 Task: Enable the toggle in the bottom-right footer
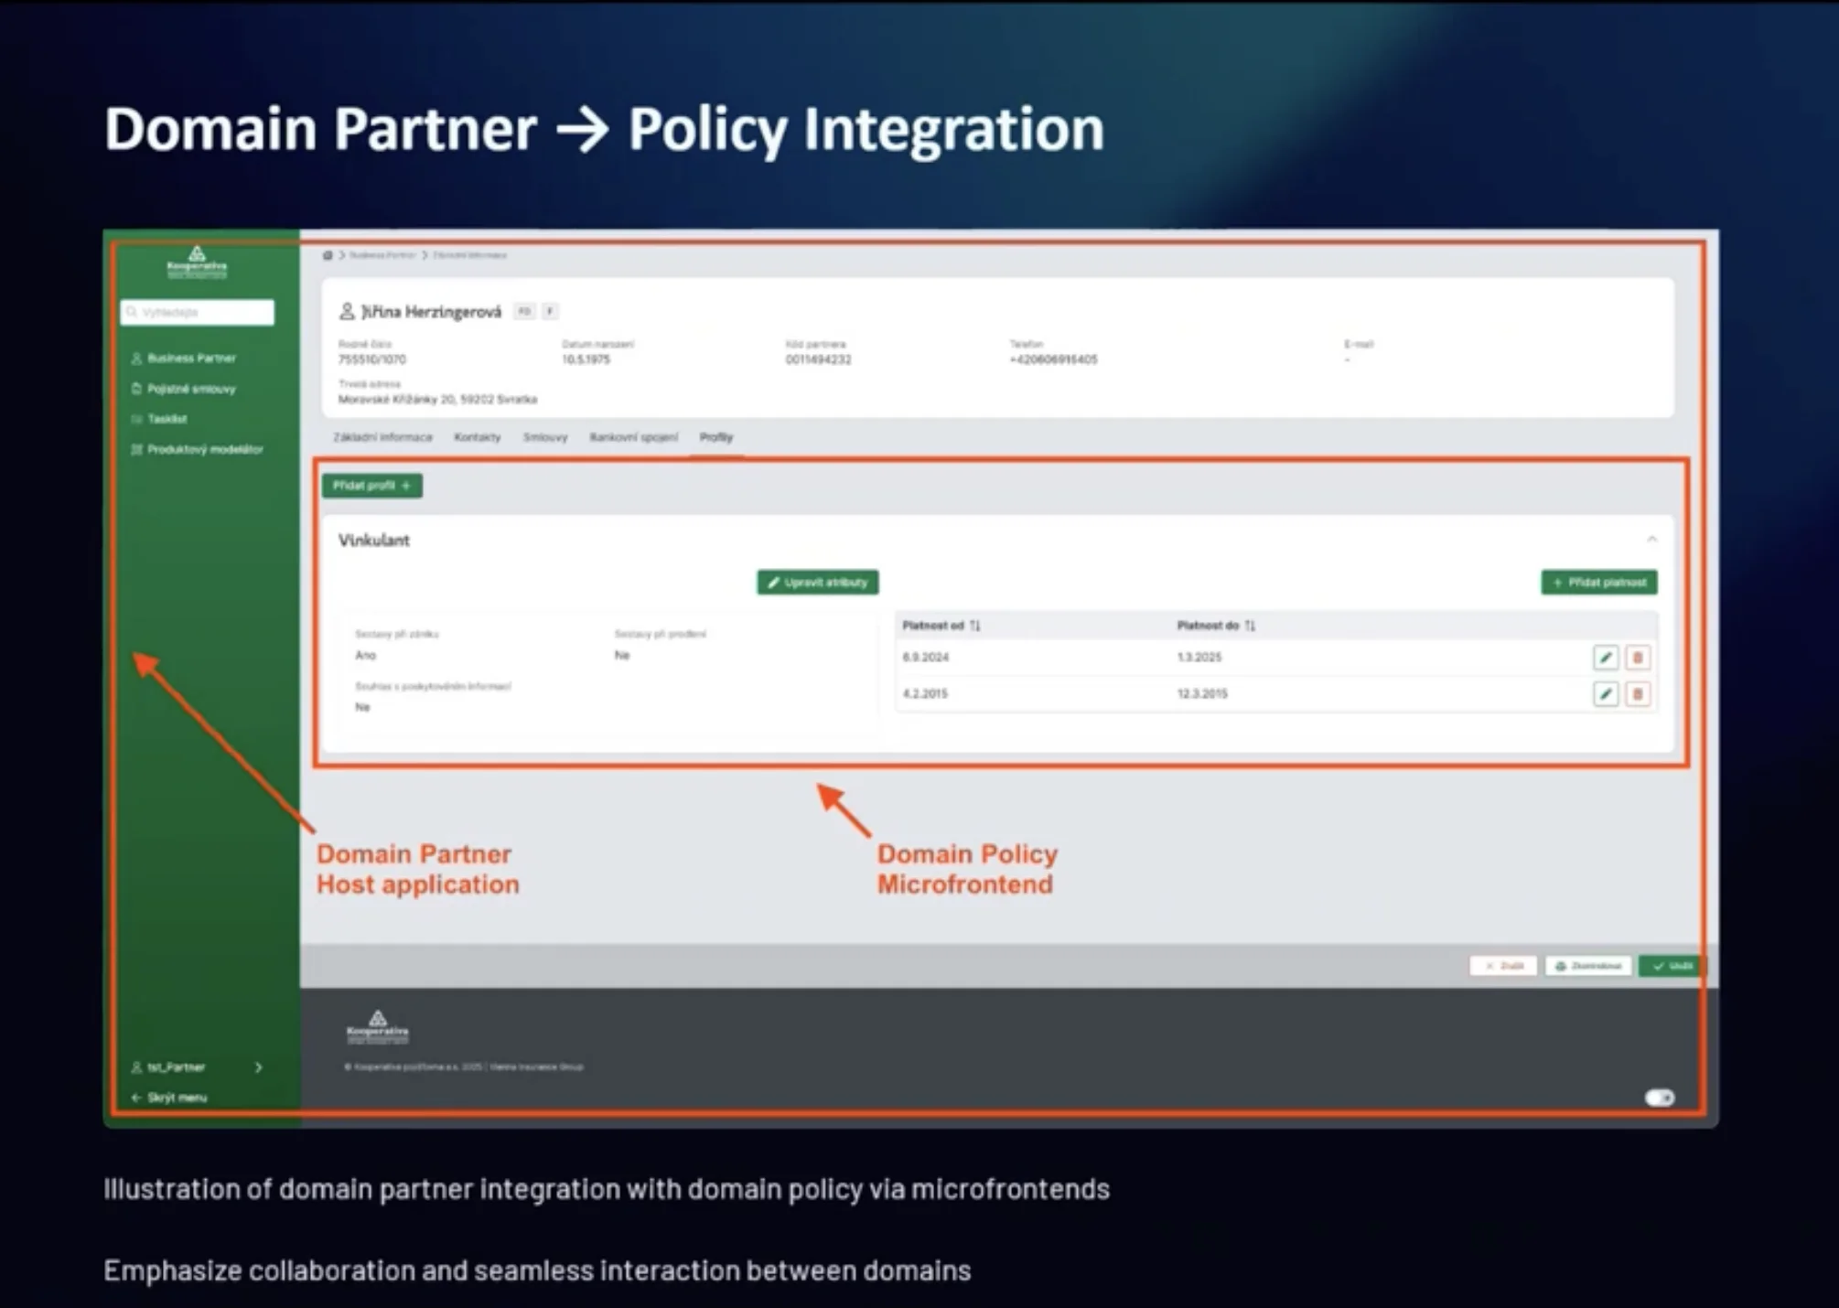tap(1660, 1098)
